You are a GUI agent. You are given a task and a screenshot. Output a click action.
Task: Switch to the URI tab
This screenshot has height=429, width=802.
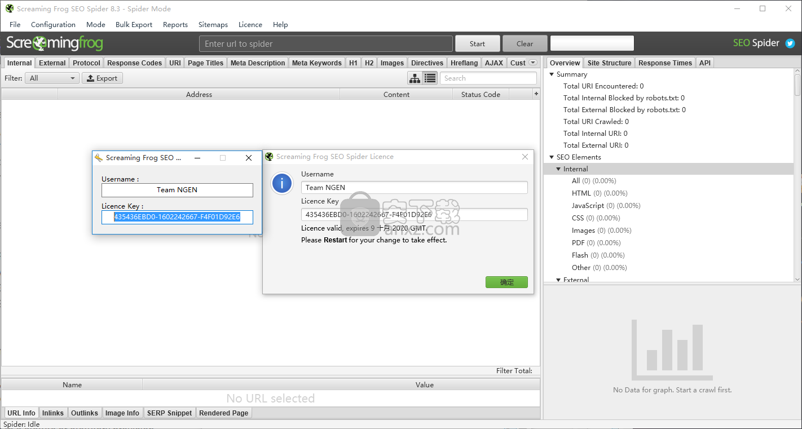[x=175, y=63]
